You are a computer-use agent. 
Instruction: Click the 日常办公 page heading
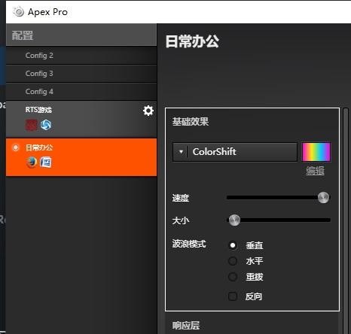coord(192,41)
